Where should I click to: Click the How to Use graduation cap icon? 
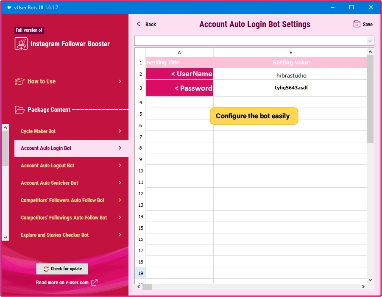[20, 81]
